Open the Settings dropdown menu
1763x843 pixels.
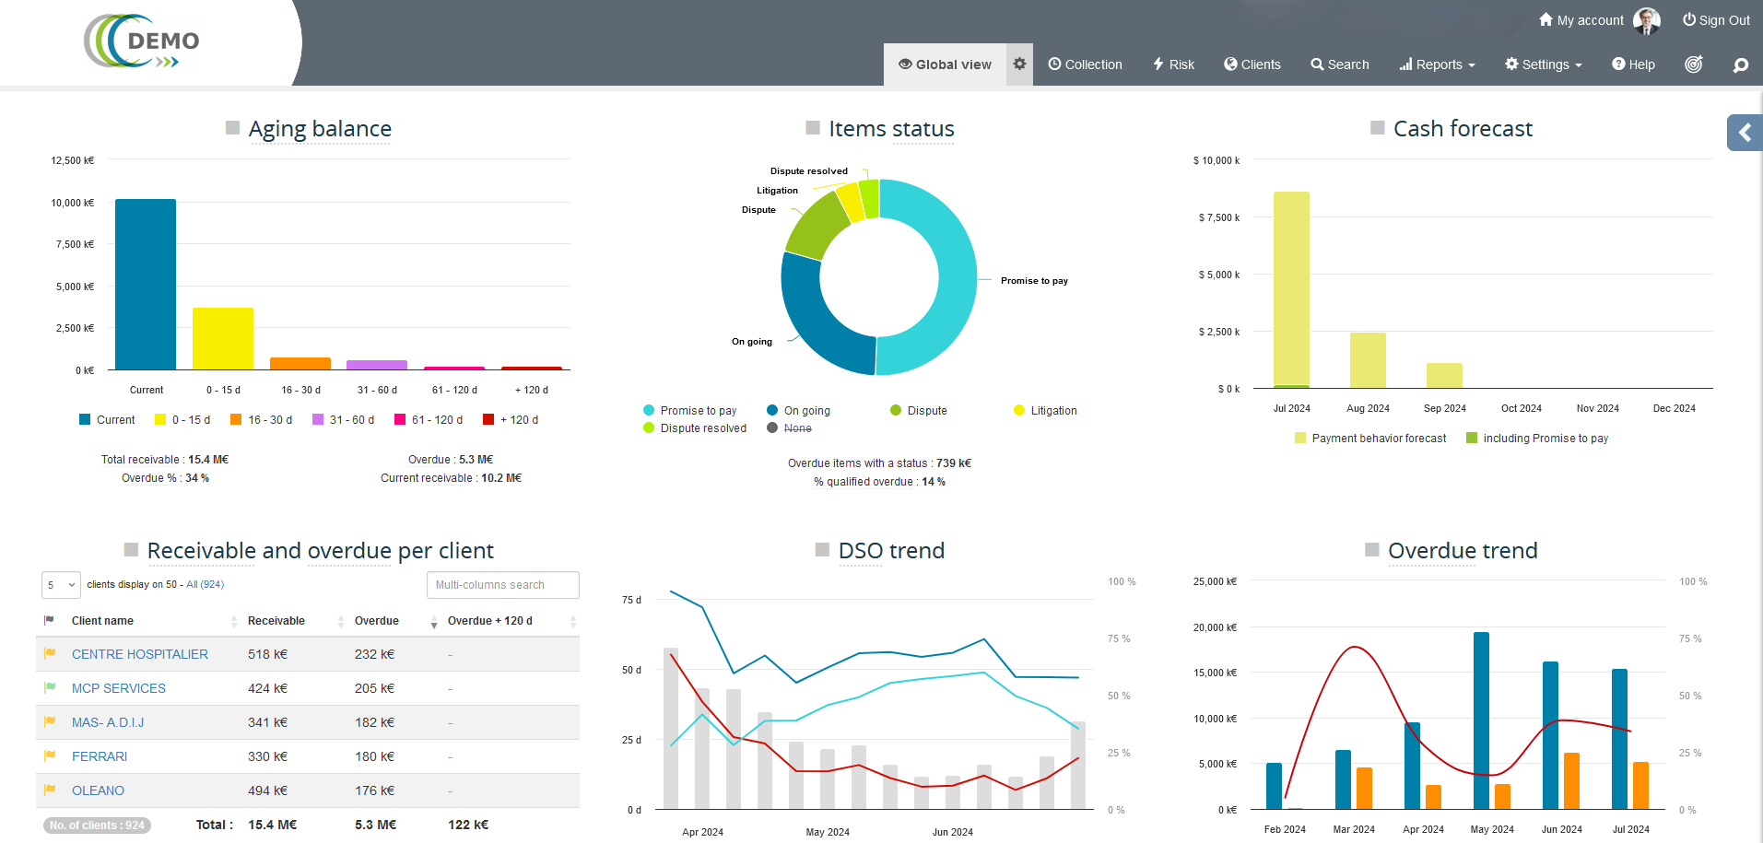pos(1544,64)
